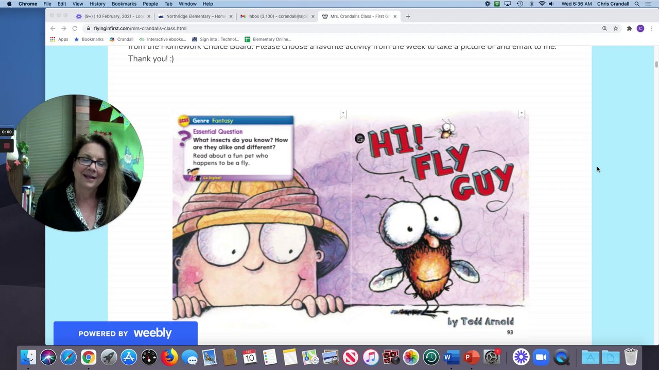This screenshot has width=659, height=370.
Task: Open the Apps bookmarks shortcut
Action: 59,39
